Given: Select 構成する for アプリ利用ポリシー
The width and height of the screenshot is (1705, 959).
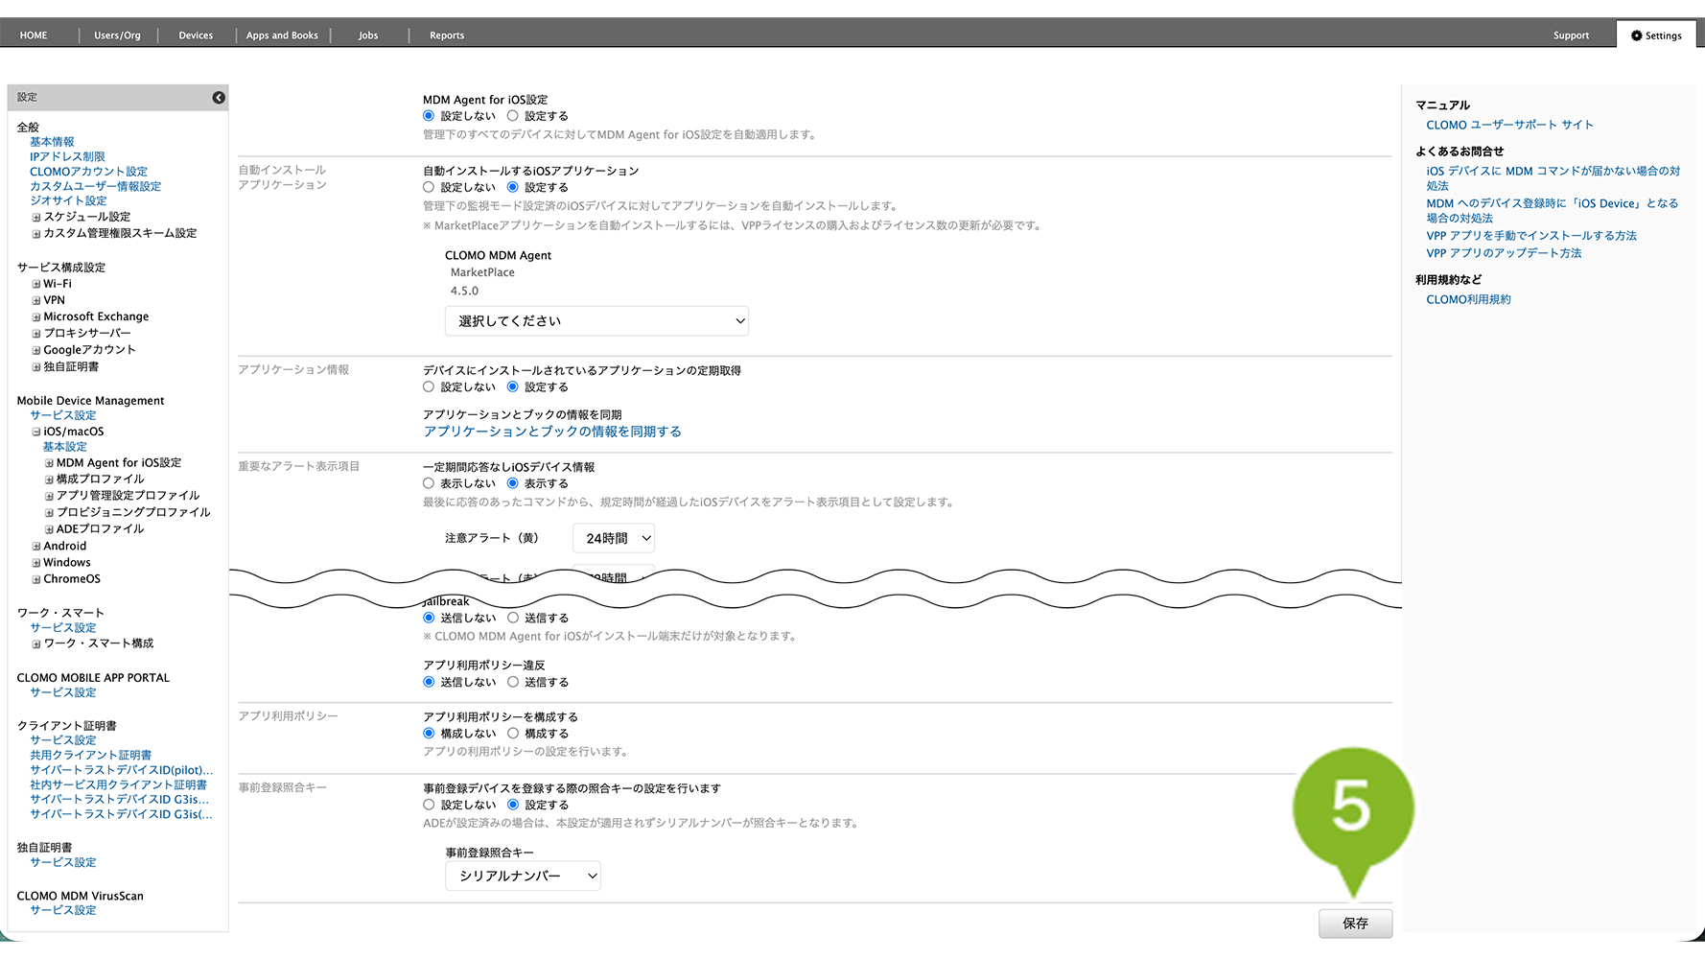Looking at the screenshot, I should click(513, 734).
